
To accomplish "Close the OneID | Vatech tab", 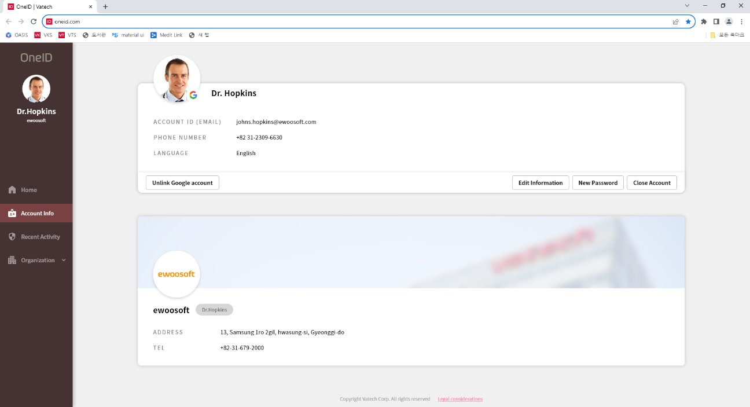I will pos(91,6).
